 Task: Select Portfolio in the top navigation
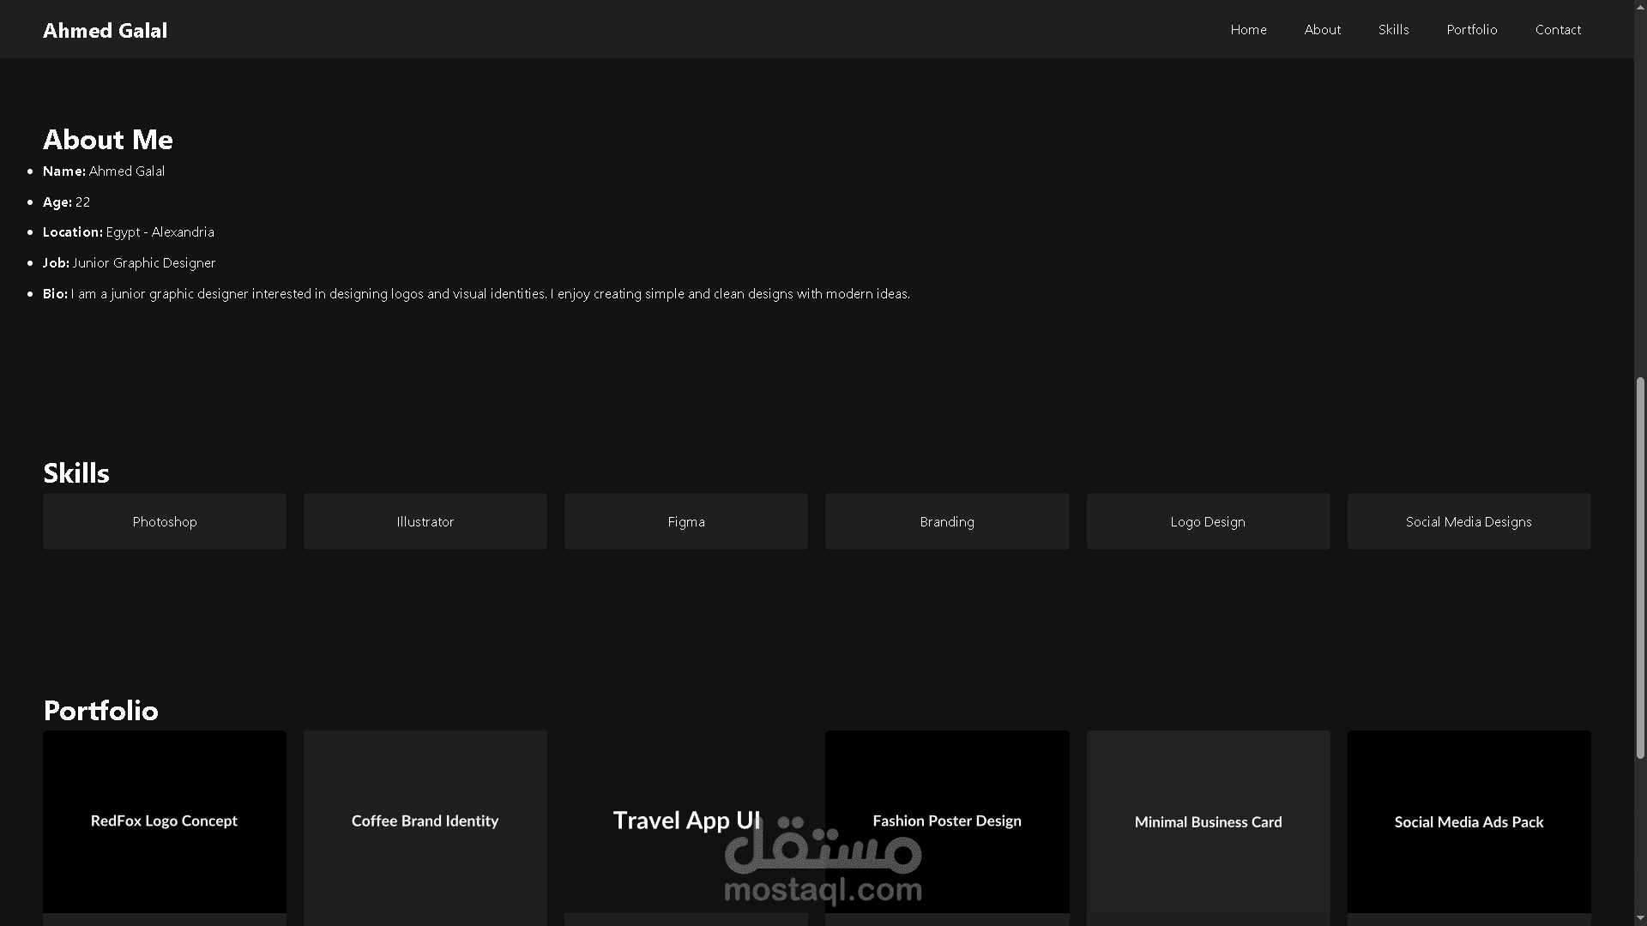point(1471,29)
